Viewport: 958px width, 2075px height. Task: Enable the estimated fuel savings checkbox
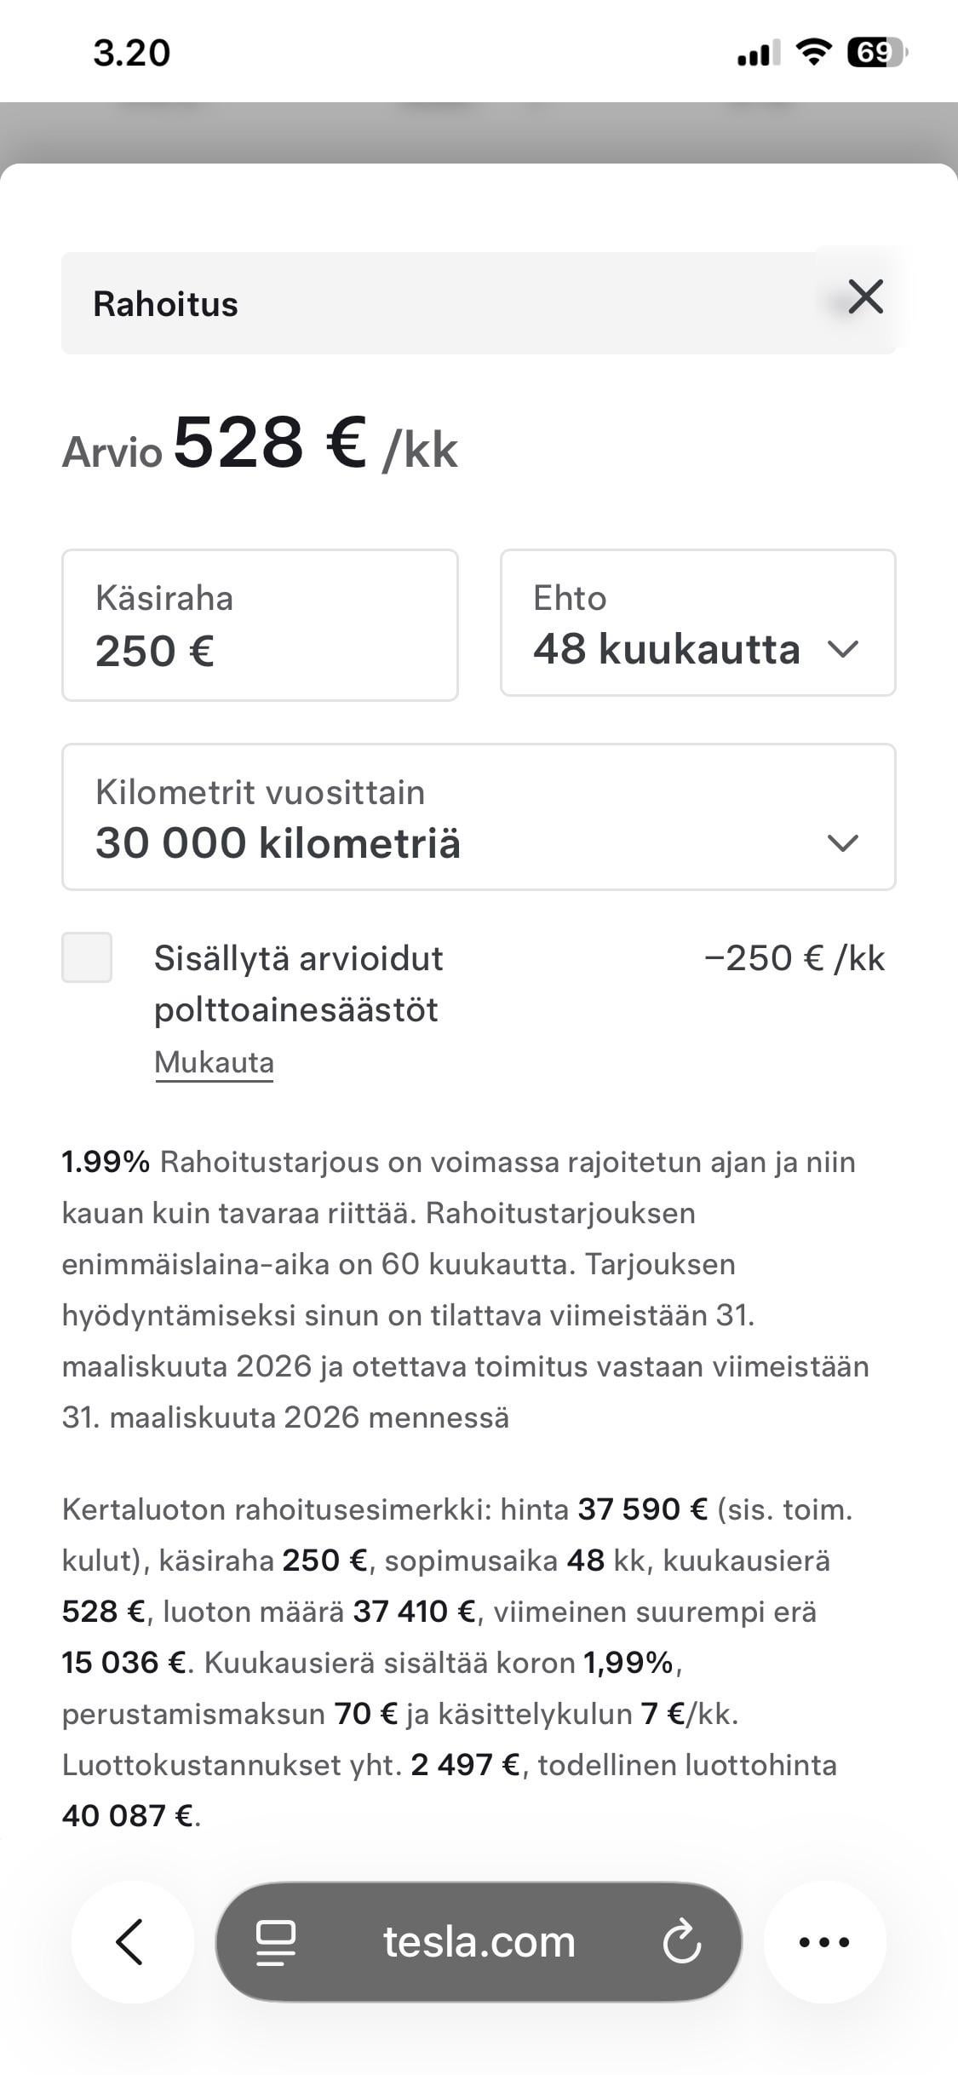[x=87, y=957]
